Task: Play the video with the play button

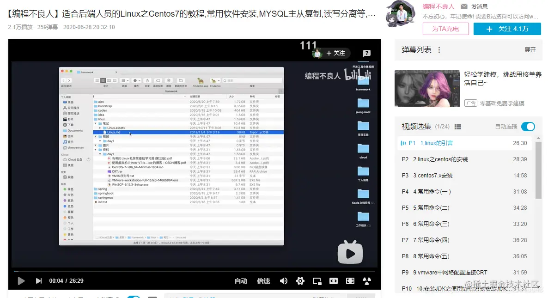Action: tap(21, 281)
